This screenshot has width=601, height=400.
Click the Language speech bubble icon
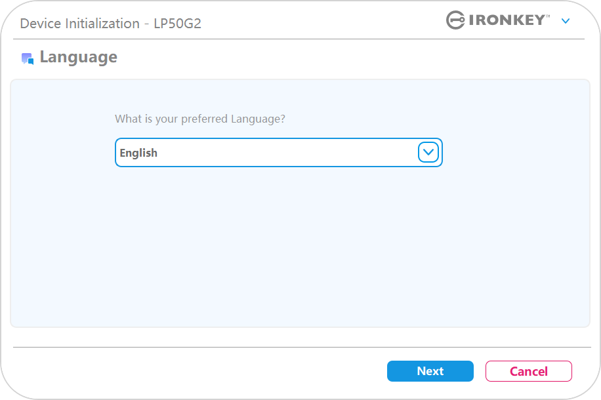click(x=28, y=58)
